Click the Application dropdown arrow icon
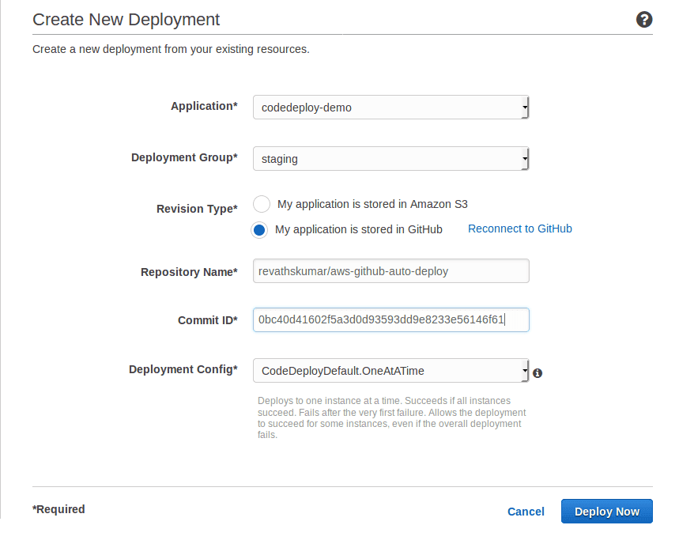This screenshot has height=544, width=679. (x=524, y=107)
